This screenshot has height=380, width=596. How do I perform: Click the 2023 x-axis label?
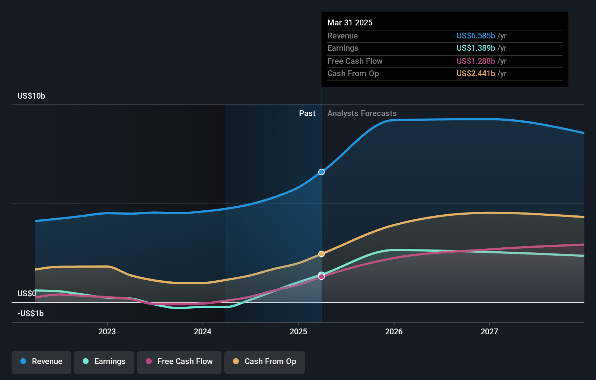(x=107, y=331)
